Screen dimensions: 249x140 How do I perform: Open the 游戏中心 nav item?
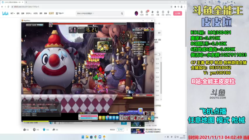29,13
